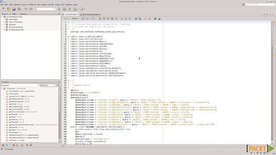The image size is (276, 155).
Task: Click the New Project toolbar icon
Action: (9, 9)
